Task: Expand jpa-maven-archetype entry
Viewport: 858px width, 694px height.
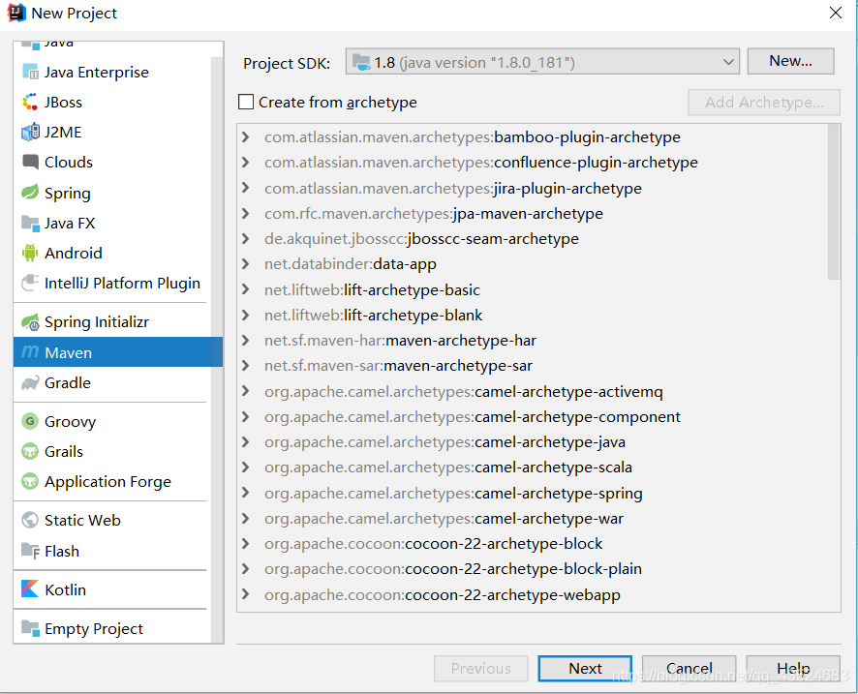Action: [246, 213]
